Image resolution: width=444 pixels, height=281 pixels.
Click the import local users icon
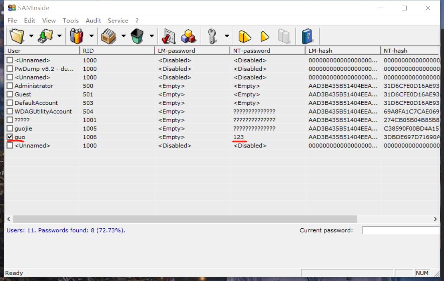click(x=46, y=36)
